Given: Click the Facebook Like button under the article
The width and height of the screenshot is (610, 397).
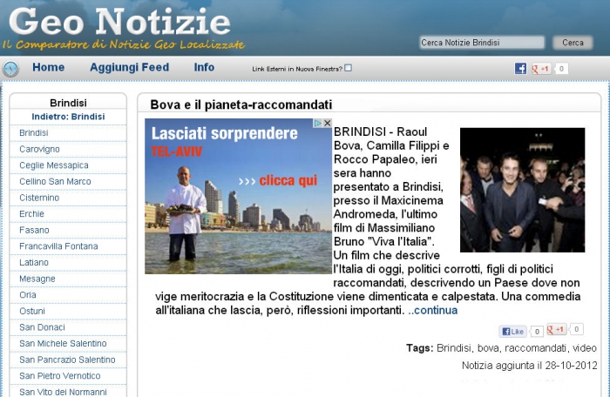Looking at the screenshot, I should pos(512,332).
